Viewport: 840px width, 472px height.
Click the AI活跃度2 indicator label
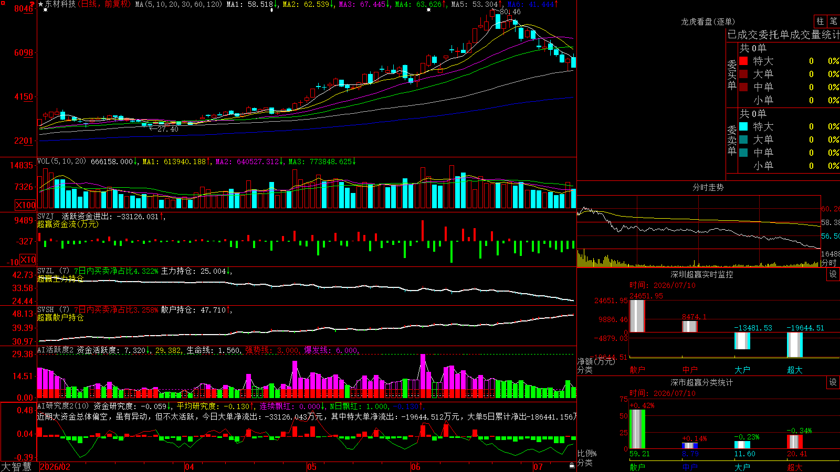coord(56,350)
